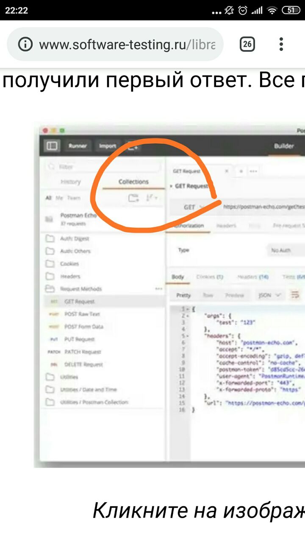Image resolution: width=305 pixels, height=543 pixels.
Task: Select the Preview response view
Action: tap(234, 295)
